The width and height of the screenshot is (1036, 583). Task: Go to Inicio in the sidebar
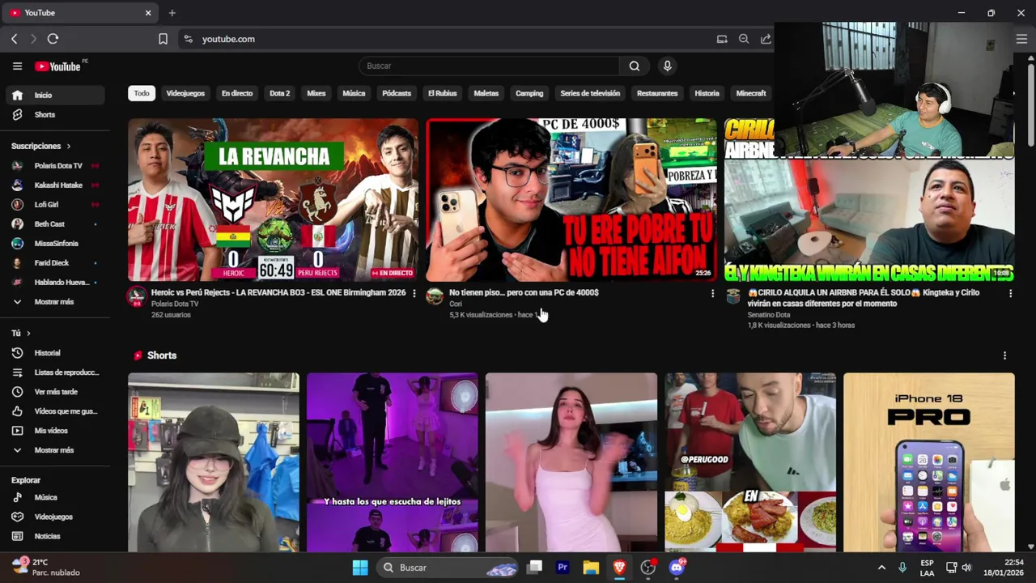[x=55, y=96]
